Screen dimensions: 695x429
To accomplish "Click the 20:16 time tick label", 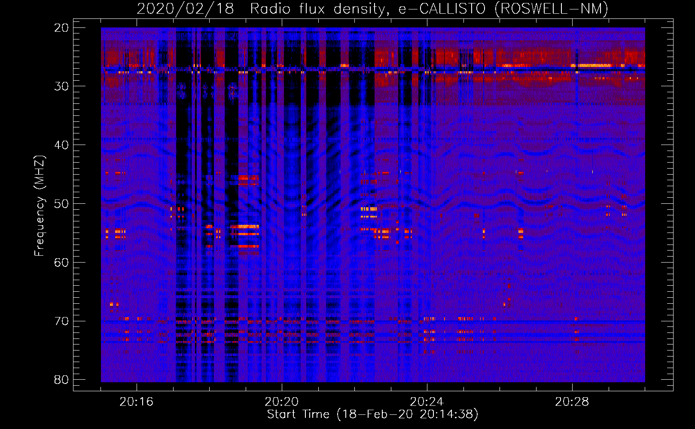I will click(137, 402).
